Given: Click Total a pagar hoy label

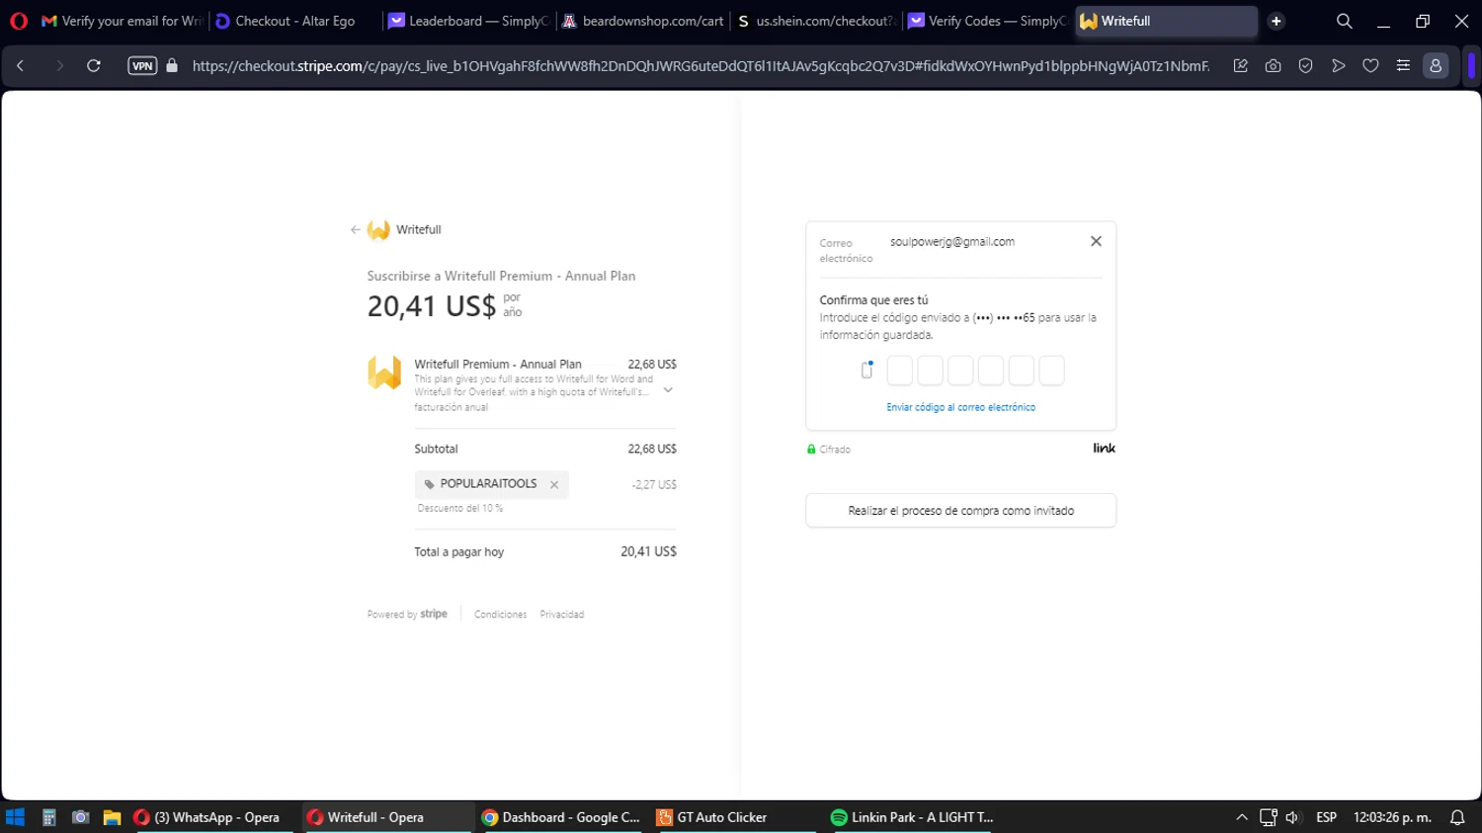Looking at the screenshot, I should pyautogui.click(x=459, y=552).
